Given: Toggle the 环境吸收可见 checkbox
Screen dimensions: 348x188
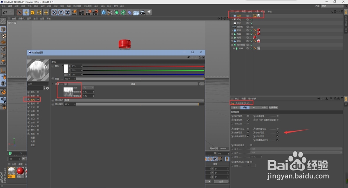Looking at the screenshot, I should [277, 140].
